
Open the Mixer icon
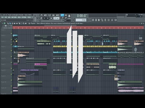pos(105,20)
